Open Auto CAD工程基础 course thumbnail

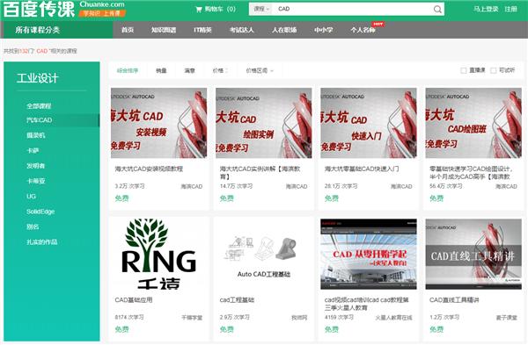pyautogui.click(x=264, y=254)
